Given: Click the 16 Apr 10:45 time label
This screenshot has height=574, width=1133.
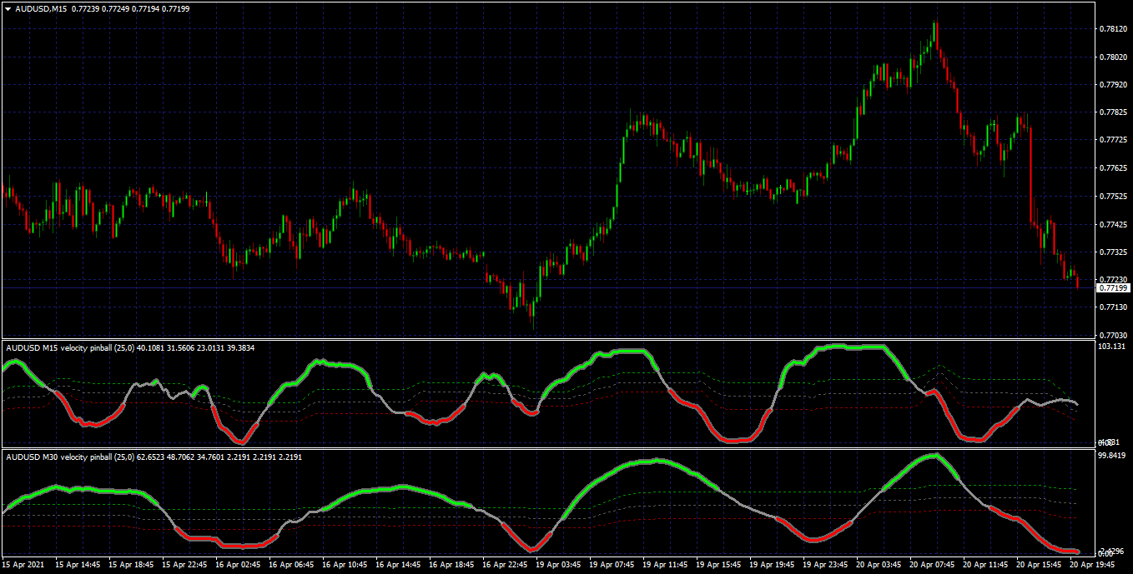Looking at the screenshot, I should point(345,564).
